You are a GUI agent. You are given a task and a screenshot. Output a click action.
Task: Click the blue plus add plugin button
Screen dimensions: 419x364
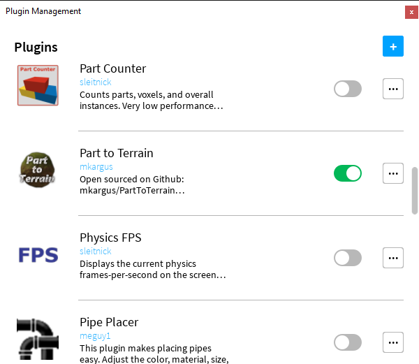pyautogui.click(x=393, y=47)
